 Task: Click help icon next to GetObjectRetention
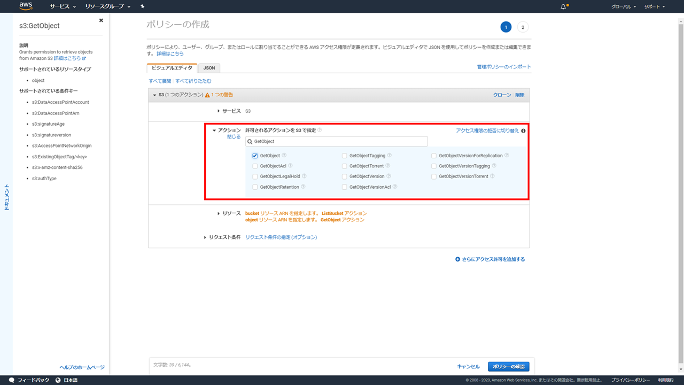(x=304, y=187)
